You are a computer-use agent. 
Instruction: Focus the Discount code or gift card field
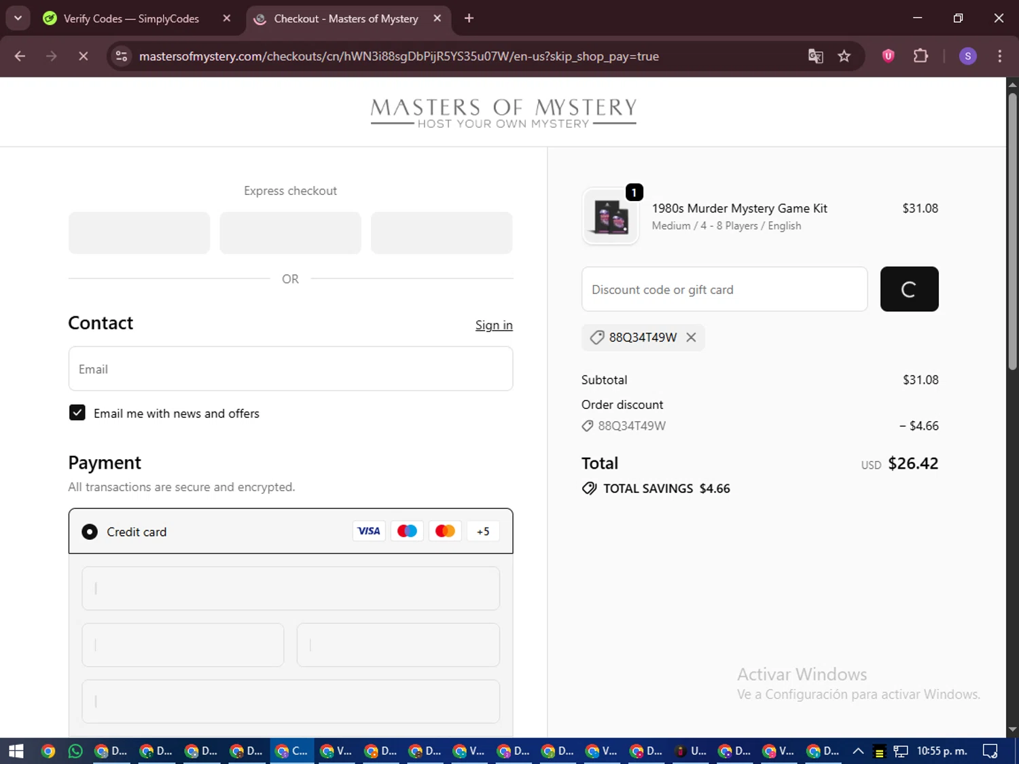724,289
